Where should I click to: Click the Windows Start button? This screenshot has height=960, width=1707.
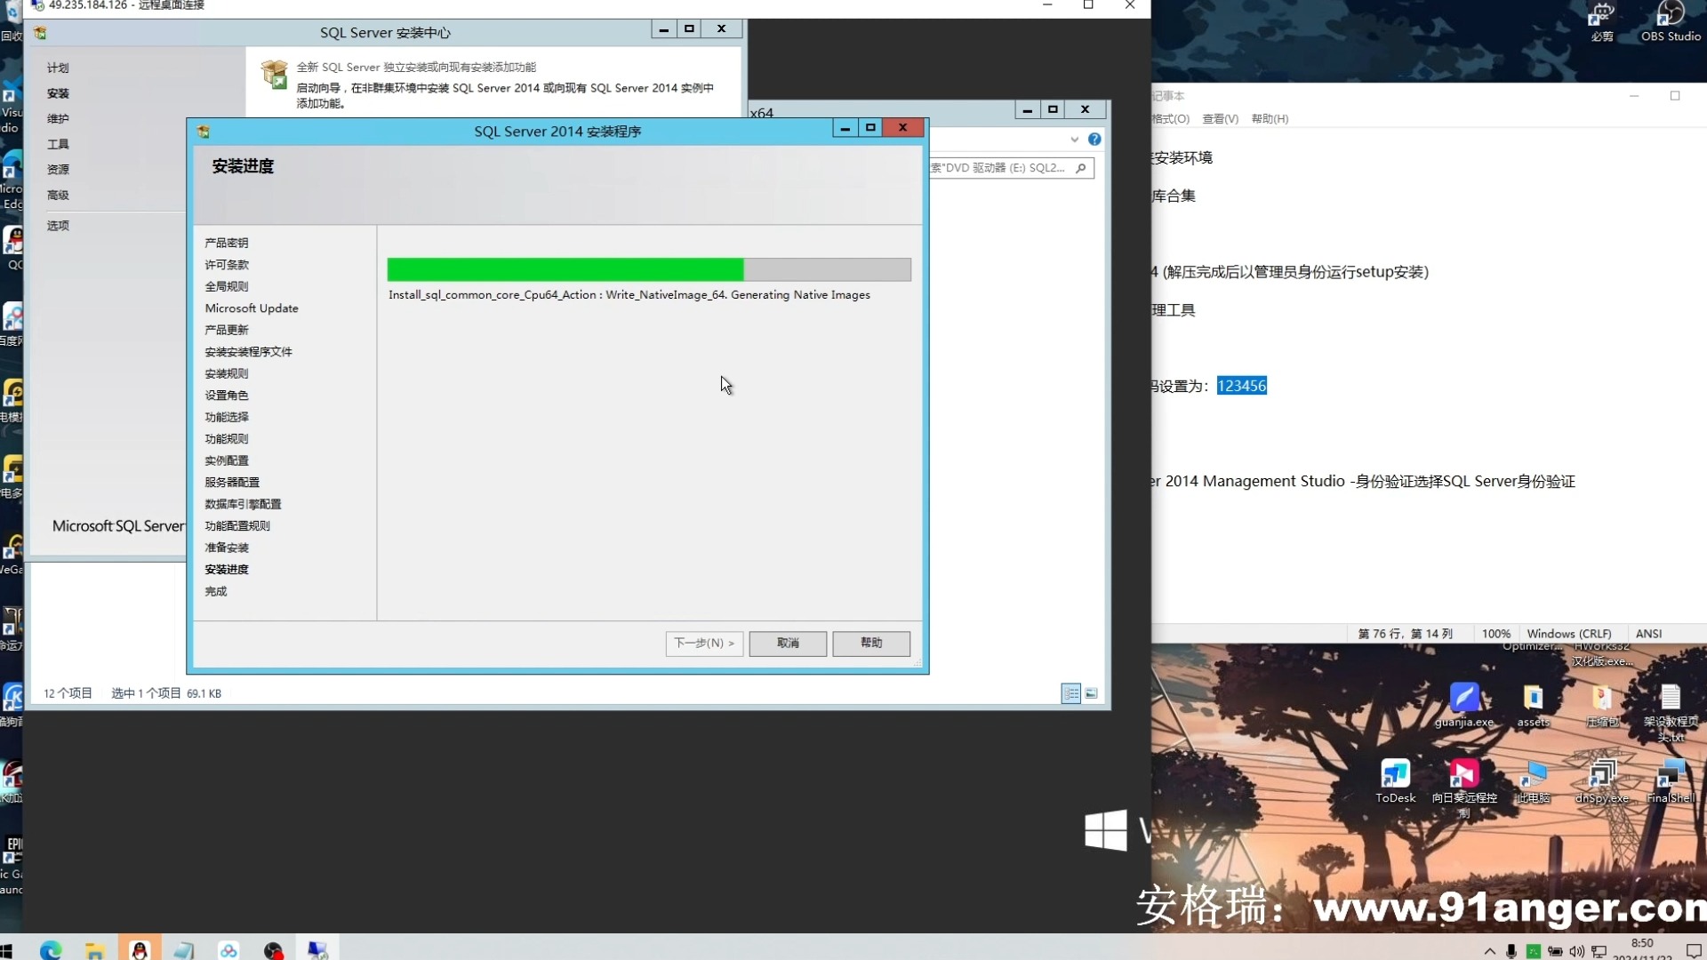(7, 950)
